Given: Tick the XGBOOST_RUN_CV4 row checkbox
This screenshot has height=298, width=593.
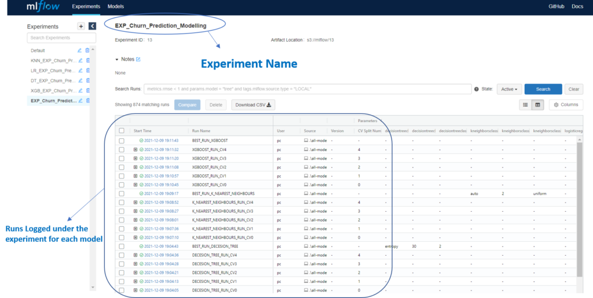Looking at the screenshot, I should pos(122,149).
